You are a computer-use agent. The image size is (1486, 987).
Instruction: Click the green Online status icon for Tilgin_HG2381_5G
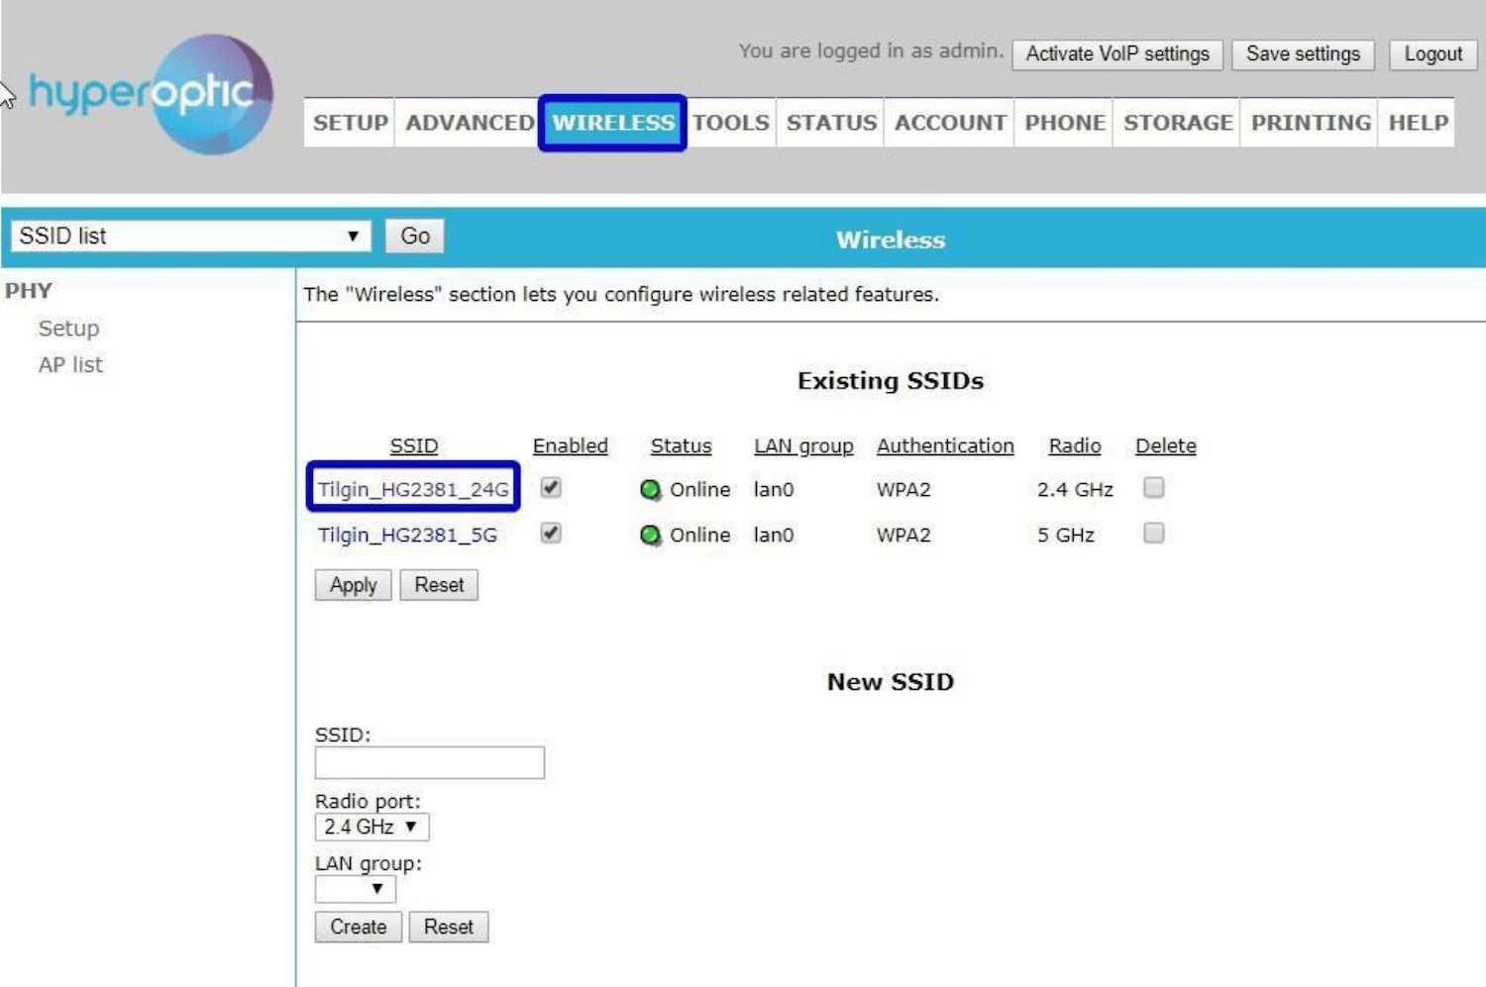pyautogui.click(x=650, y=535)
